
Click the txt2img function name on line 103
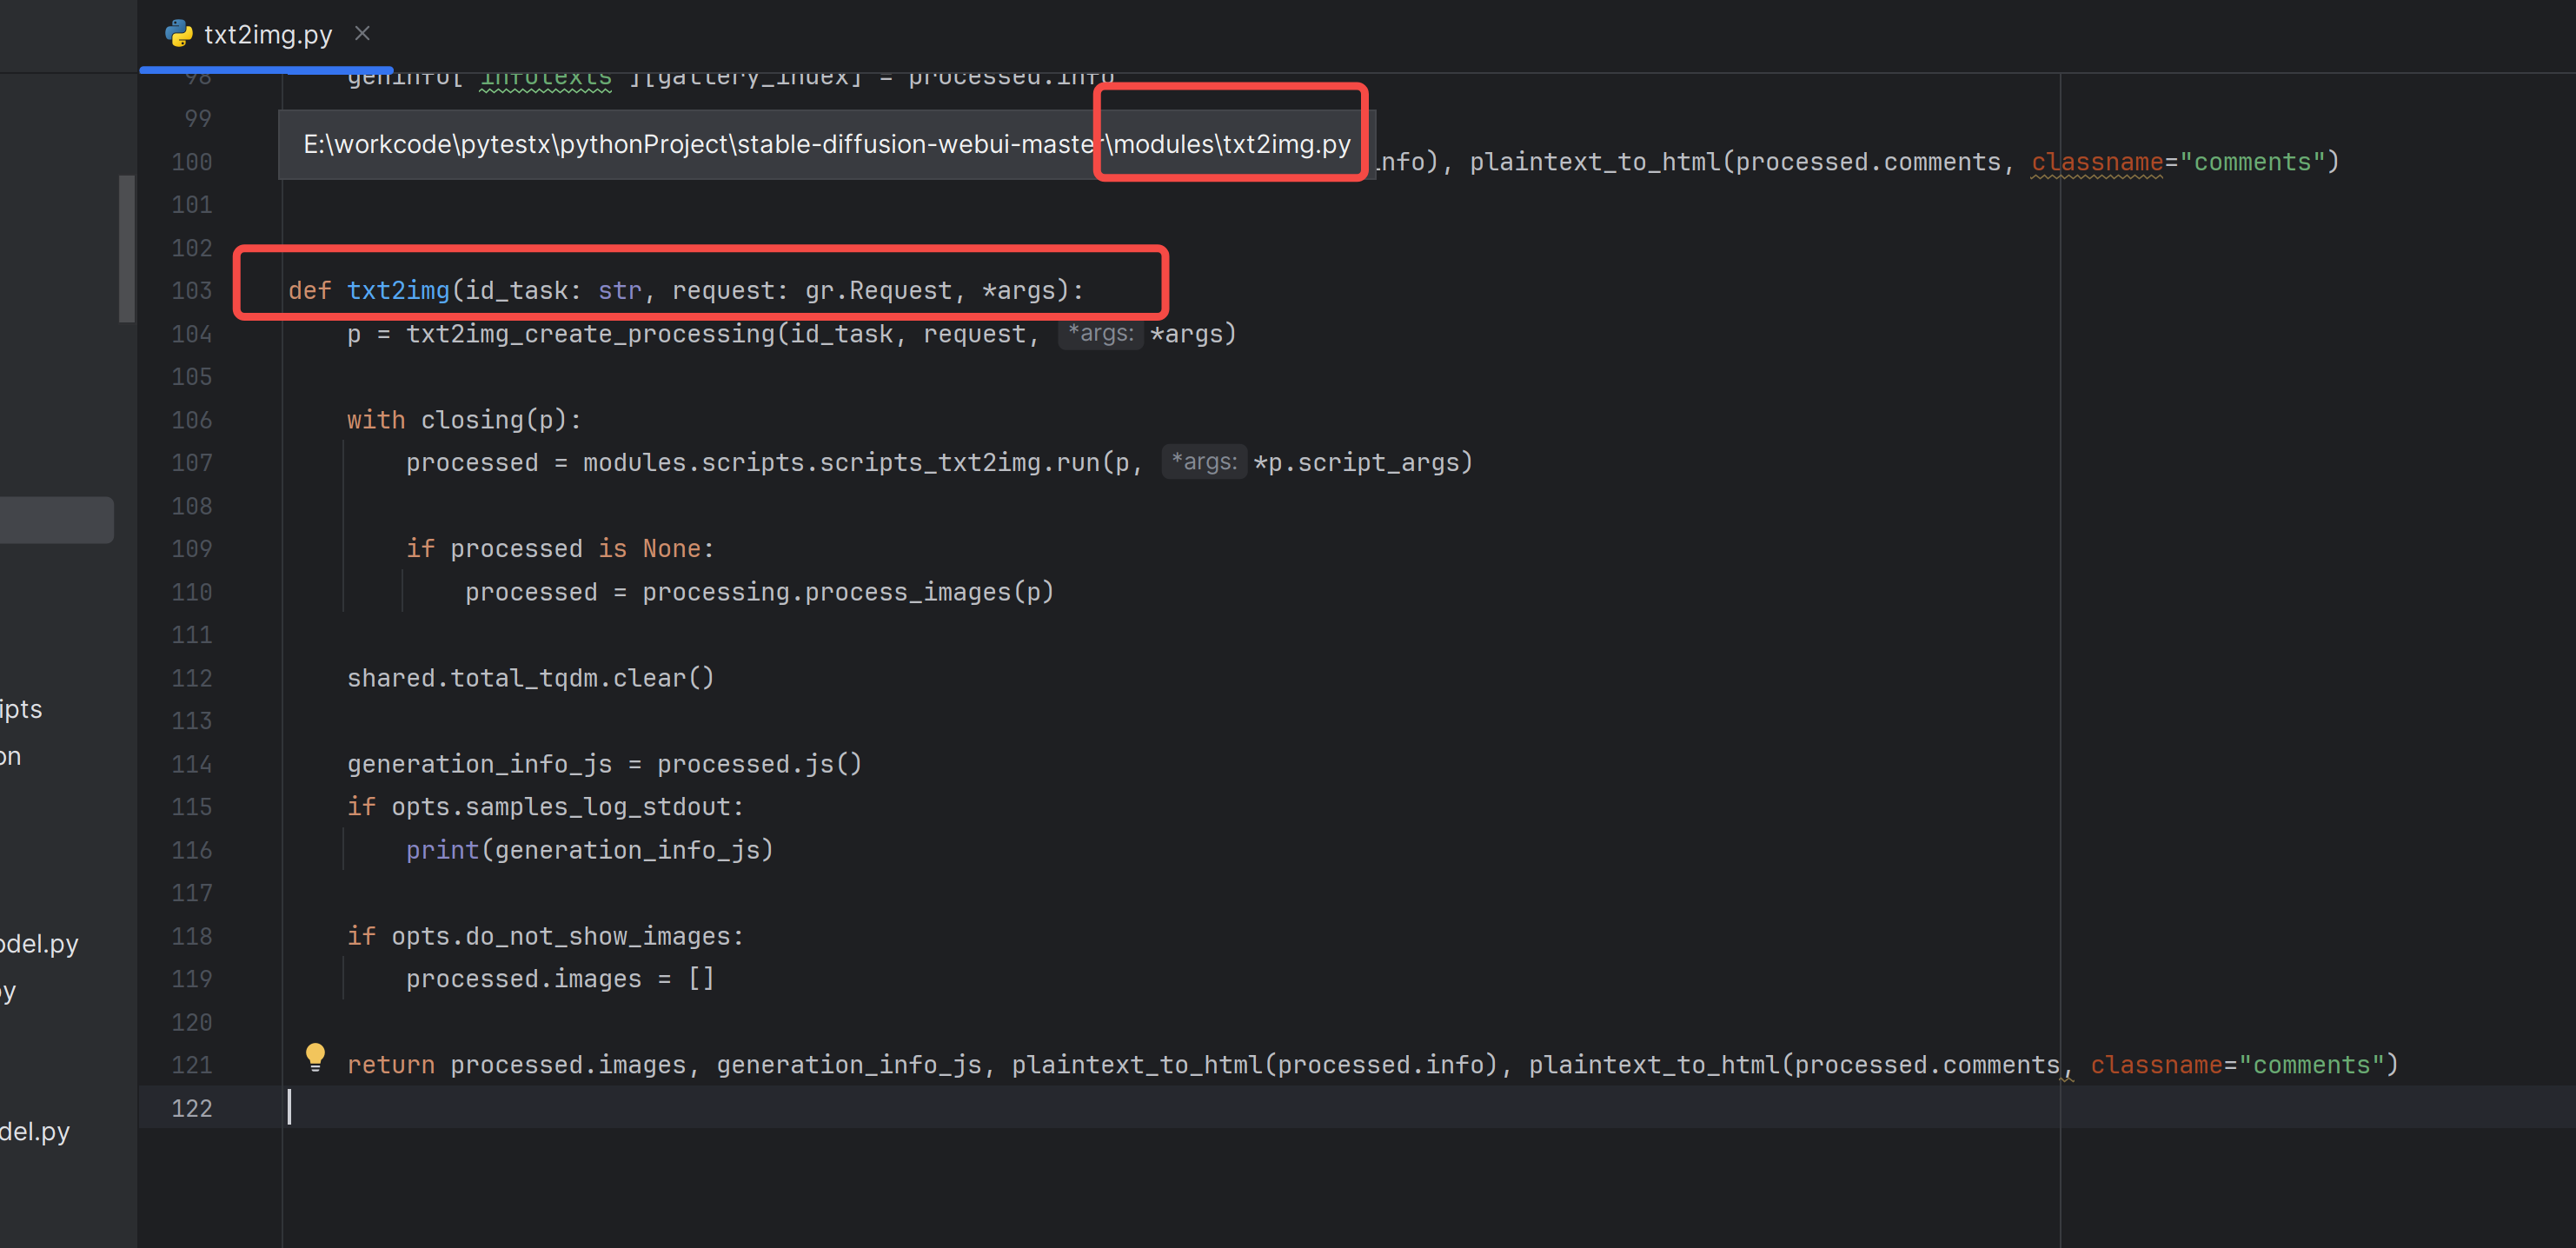point(398,290)
